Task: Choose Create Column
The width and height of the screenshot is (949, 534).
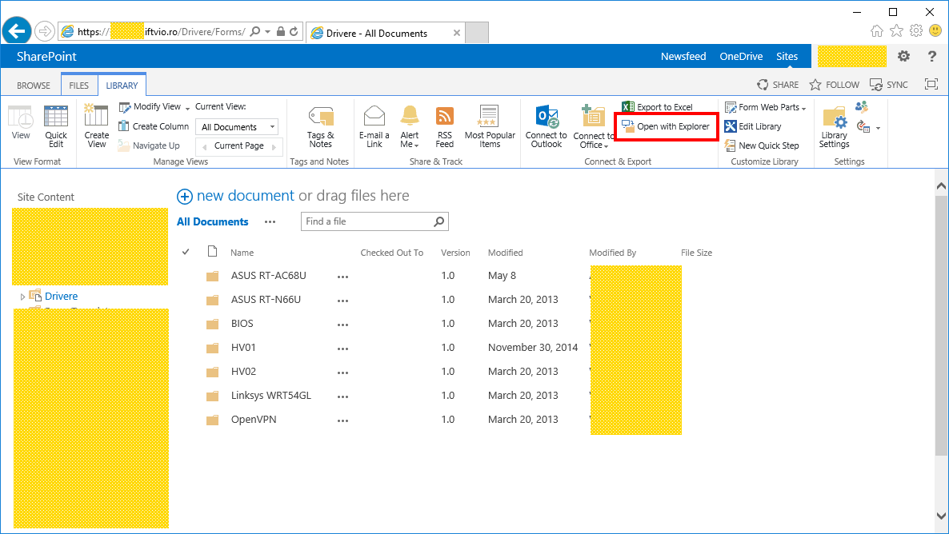Action: [154, 126]
